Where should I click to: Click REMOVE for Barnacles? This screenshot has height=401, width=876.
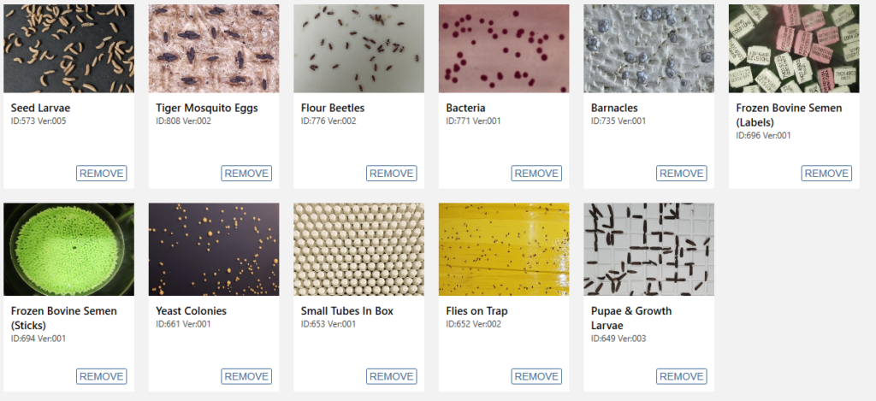pos(682,173)
